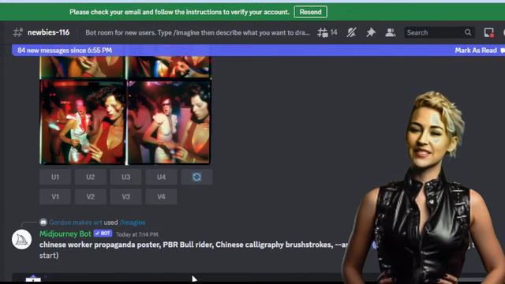Open pinned messages pin icon
The width and height of the screenshot is (505, 284).
(371, 32)
